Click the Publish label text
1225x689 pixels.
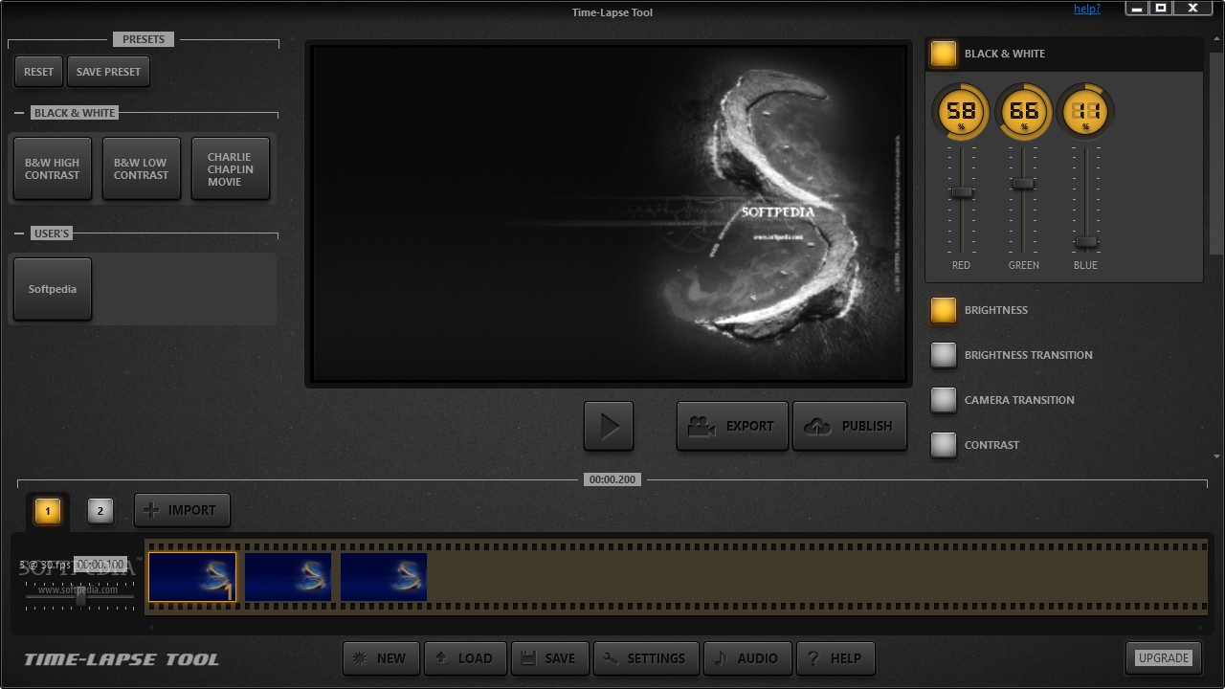coord(867,426)
